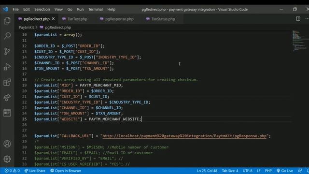Open the View menu
The image size is (309, 174).
click(x=58, y=9)
